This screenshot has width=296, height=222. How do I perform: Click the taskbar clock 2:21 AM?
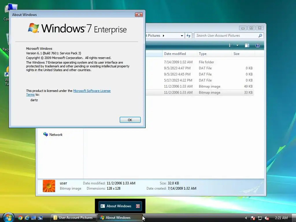[281, 218]
